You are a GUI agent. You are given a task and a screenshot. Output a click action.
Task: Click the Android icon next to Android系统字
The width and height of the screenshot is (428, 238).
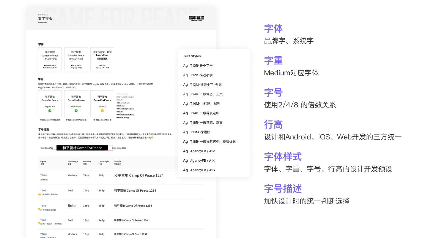[x=45, y=65]
